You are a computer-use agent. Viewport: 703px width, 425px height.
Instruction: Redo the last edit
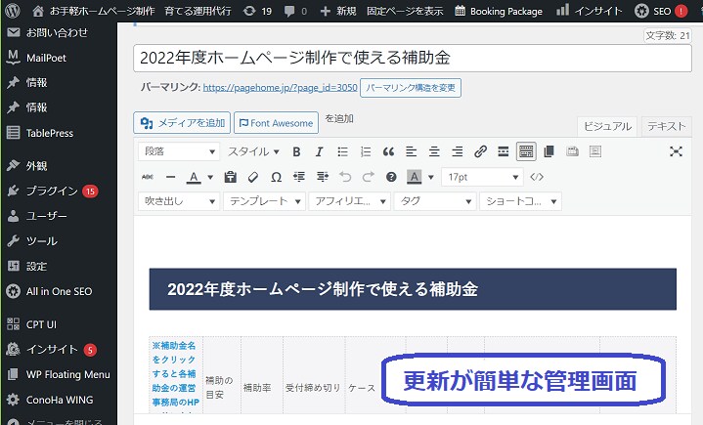coord(368,177)
